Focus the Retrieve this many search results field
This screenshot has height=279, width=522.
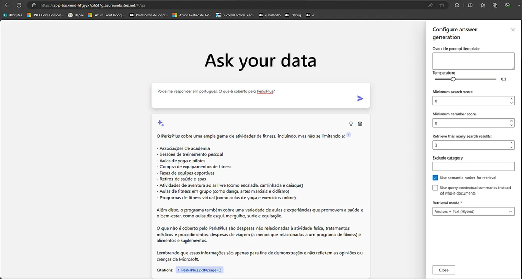point(473,145)
